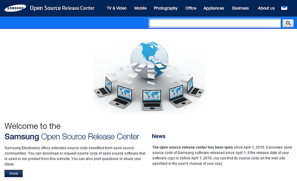Open the envelope contact icon
This screenshot has width=297, height=181.
tap(284, 8)
